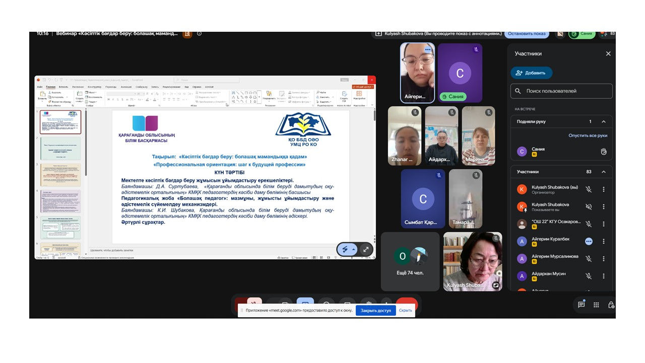Open Kulyash Shubakova organizer options menu

(604, 190)
